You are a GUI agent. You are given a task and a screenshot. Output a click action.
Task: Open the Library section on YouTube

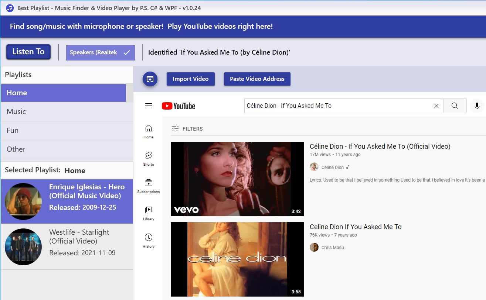(148, 212)
